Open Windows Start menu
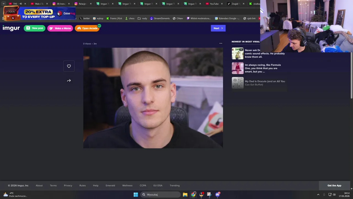Image resolution: width=353 pixels, height=199 pixels. (x=136, y=195)
